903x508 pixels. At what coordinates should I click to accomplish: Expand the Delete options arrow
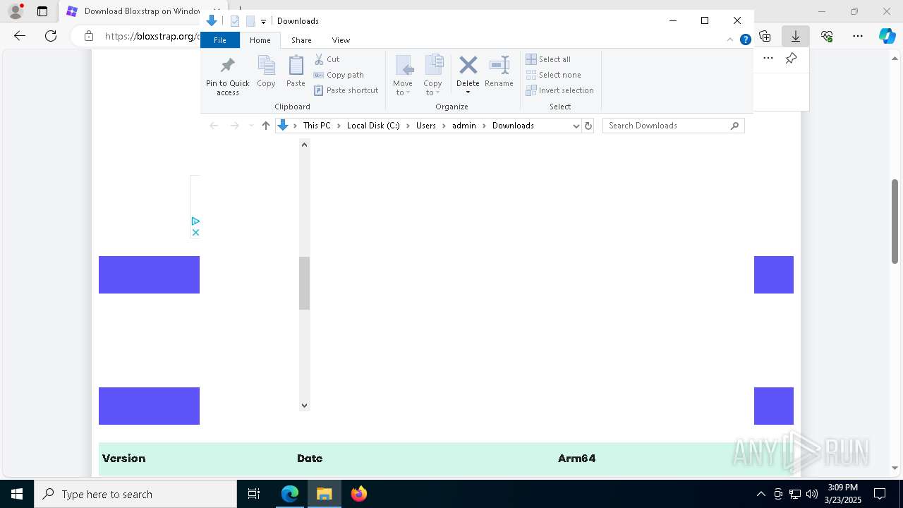pos(468,92)
